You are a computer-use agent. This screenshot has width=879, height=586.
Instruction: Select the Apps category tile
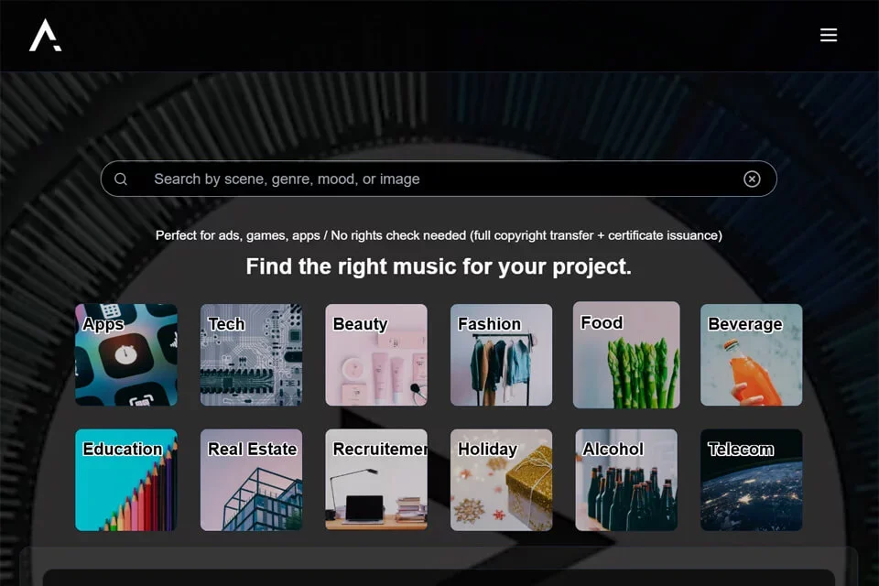[126, 355]
